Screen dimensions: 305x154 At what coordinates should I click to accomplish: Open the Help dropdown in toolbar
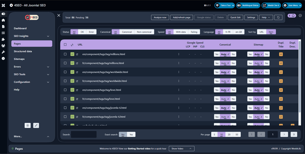click(x=266, y=17)
